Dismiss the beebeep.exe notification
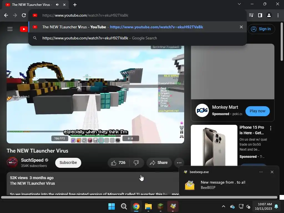 coord(272,172)
